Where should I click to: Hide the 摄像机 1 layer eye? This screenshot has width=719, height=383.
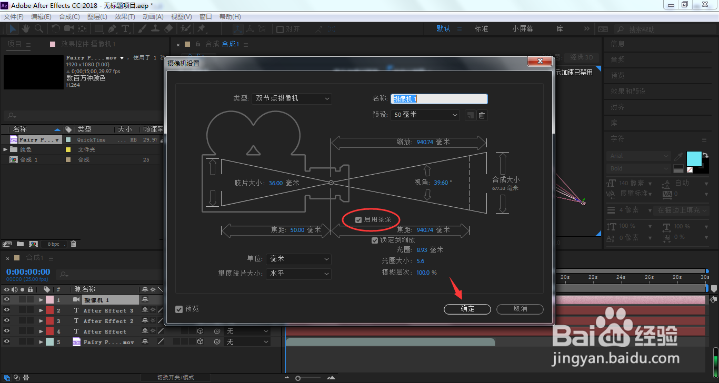point(7,300)
